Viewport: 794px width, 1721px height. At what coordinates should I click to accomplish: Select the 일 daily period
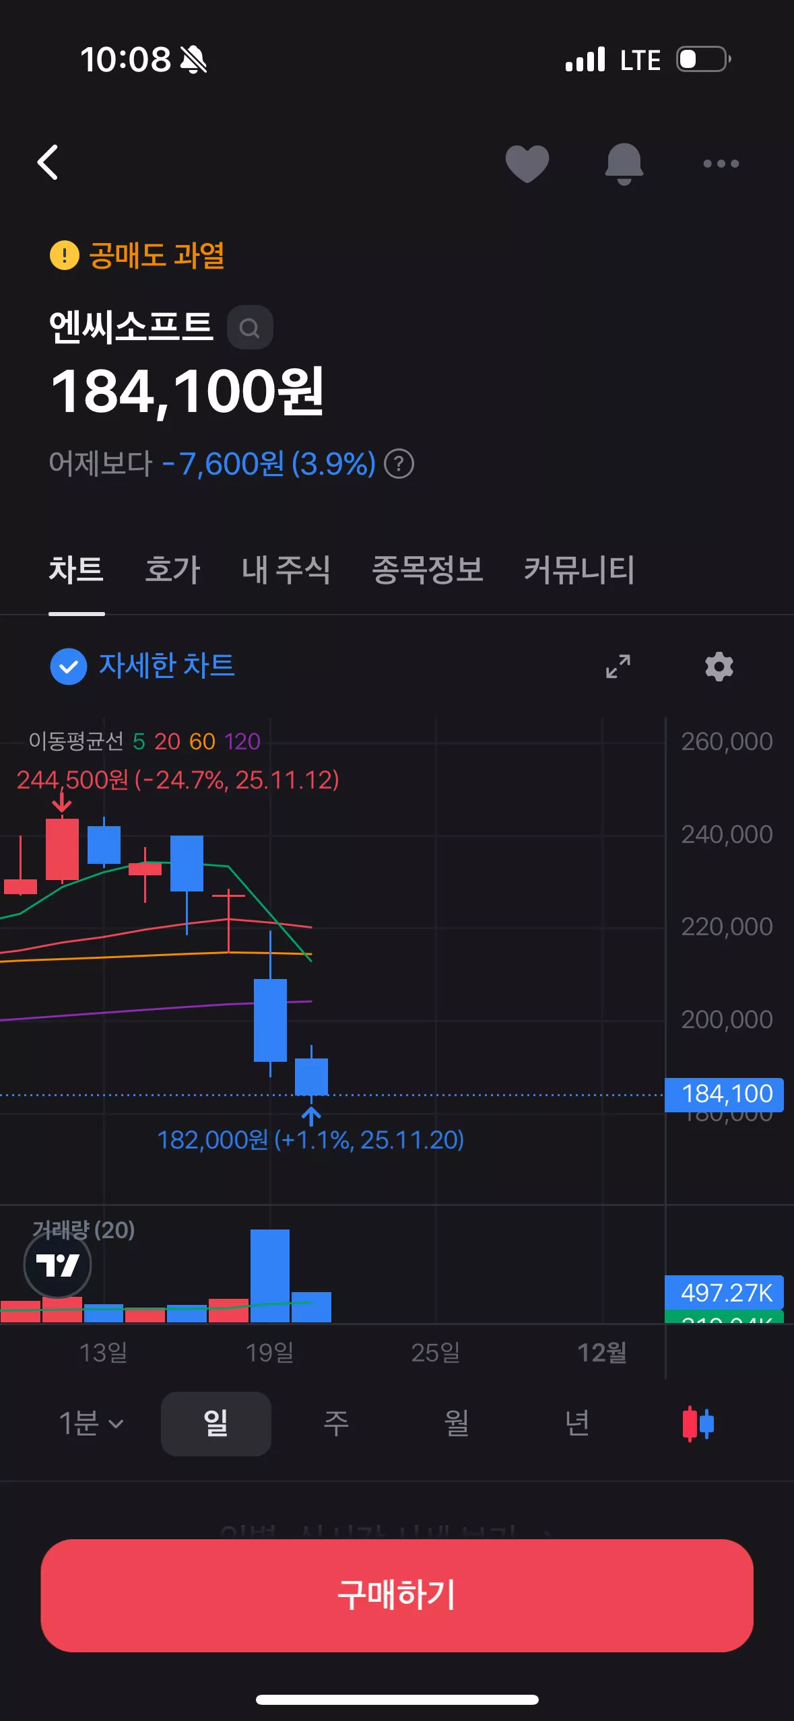click(x=216, y=1423)
